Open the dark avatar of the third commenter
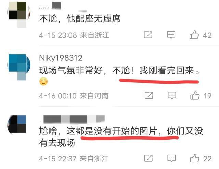Screen dimensions: 219x169 (17, 124)
